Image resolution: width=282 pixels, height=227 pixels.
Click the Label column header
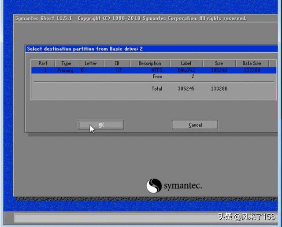click(186, 63)
